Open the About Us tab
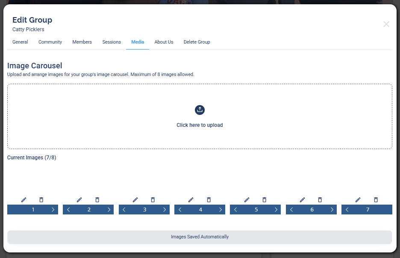 pos(164,42)
